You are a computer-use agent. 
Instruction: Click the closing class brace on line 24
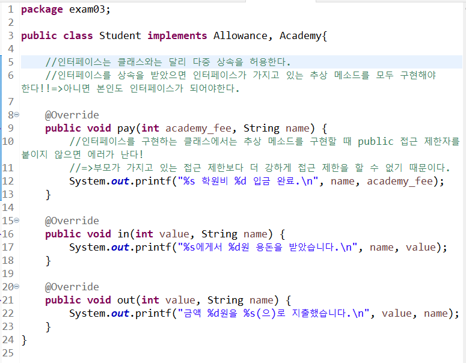click(24, 340)
